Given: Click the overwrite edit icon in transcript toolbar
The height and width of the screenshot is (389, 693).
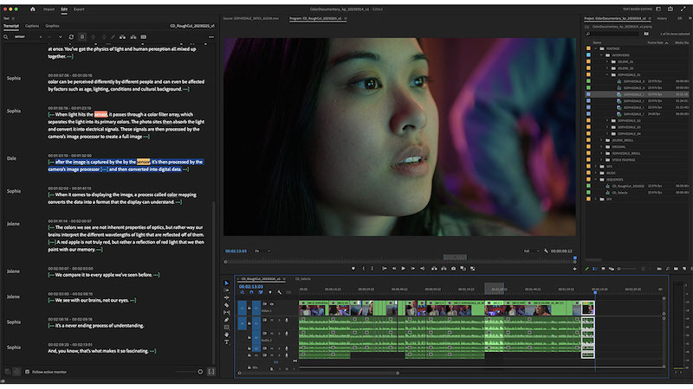Looking at the screenshot, I should tap(133, 37).
